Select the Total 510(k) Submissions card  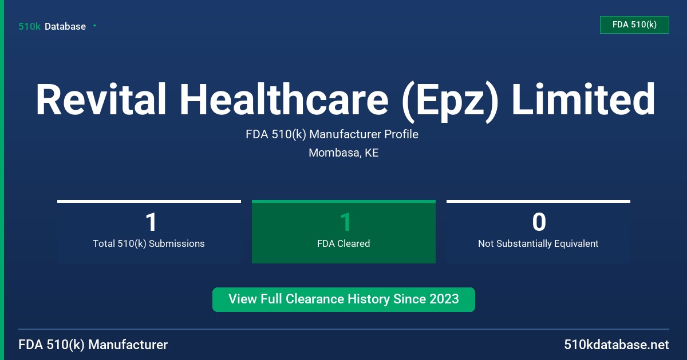tap(149, 231)
